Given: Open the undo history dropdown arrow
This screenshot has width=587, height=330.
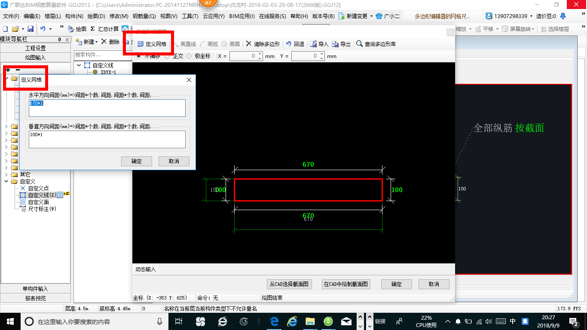Looking at the screenshot, I should (x=50, y=29).
